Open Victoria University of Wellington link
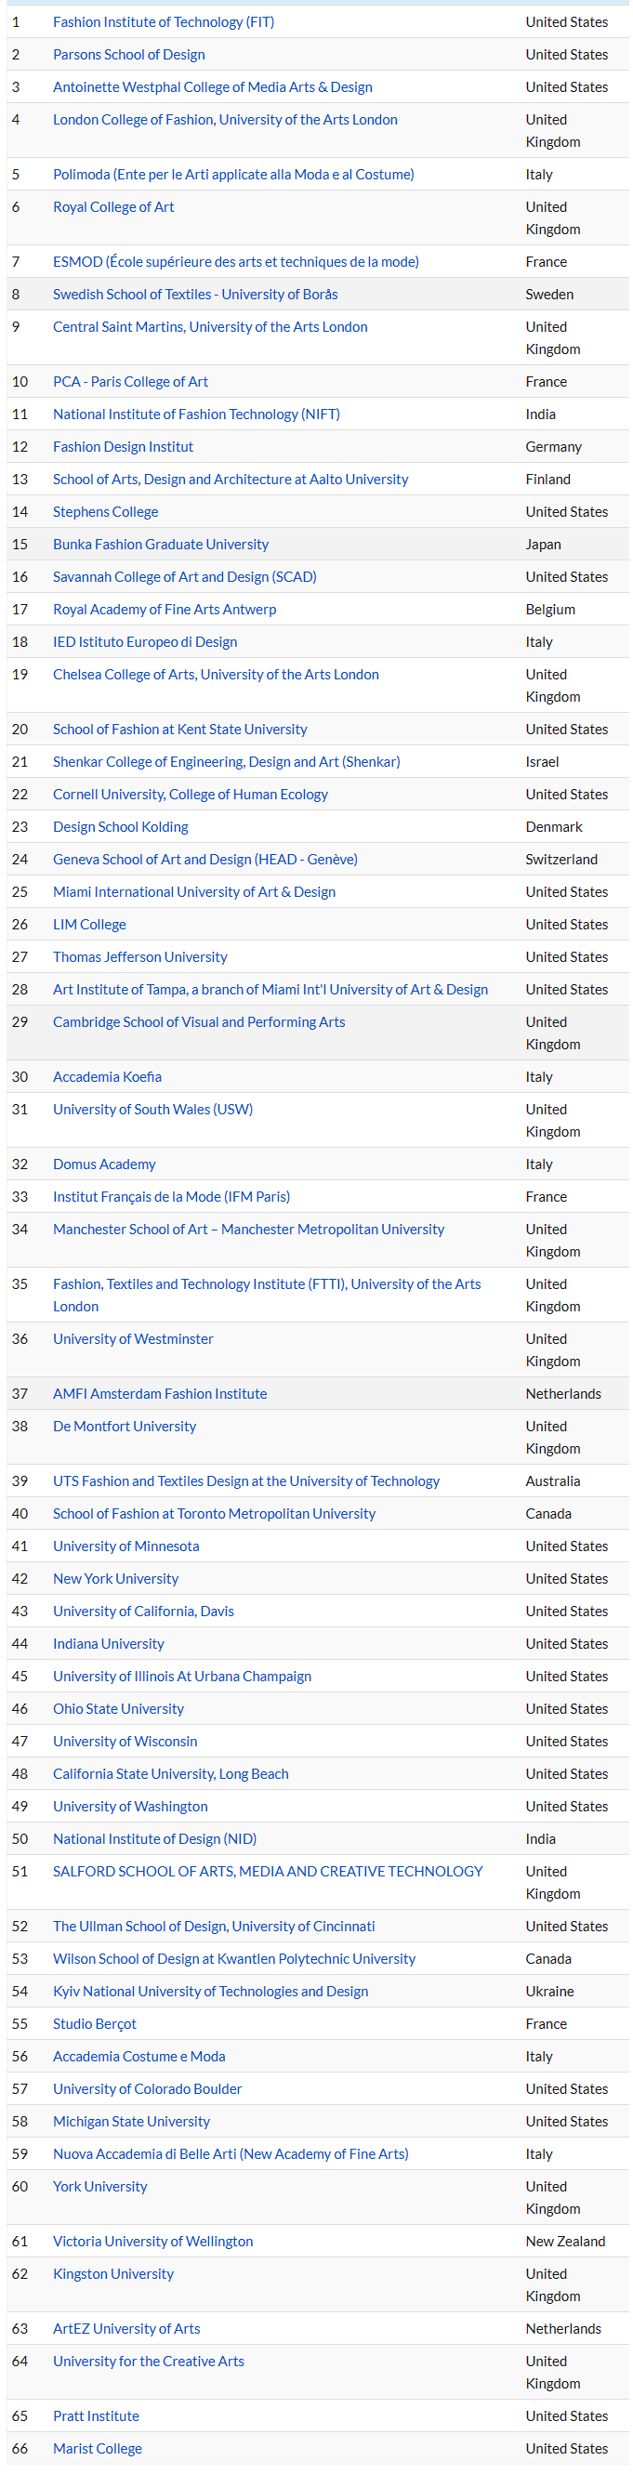The image size is (633, 2474). coord(152,2242)
